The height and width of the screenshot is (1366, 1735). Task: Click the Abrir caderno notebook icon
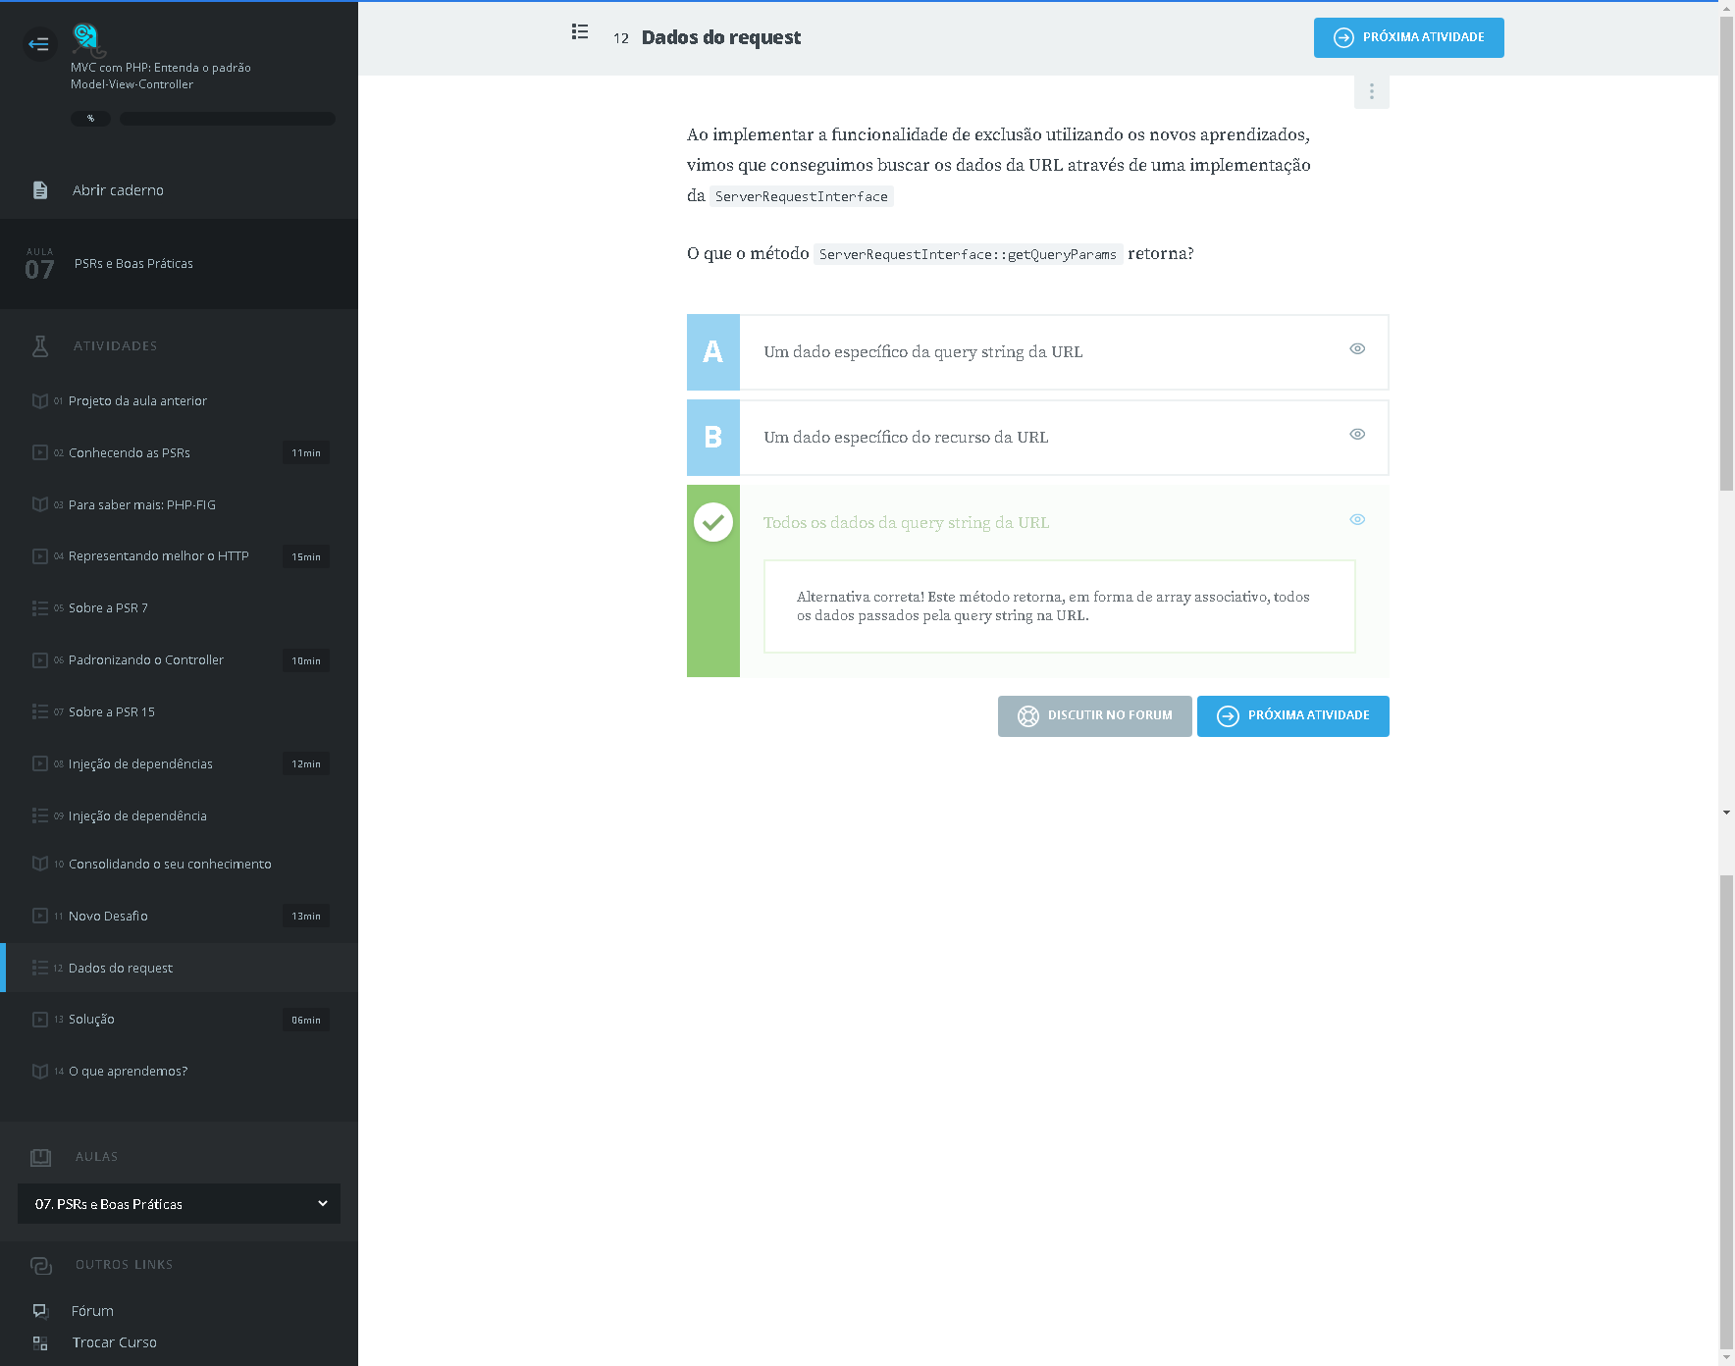click(40, 190)
